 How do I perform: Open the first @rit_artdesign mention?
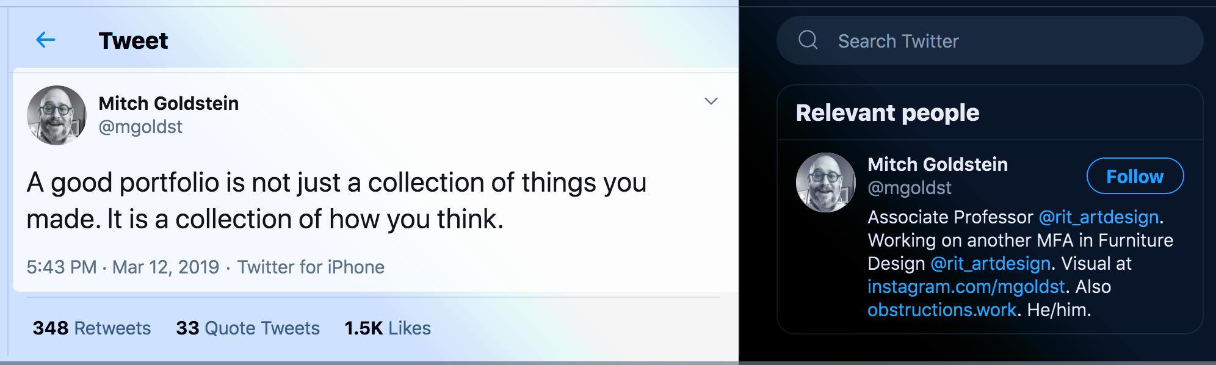(x=1098, y=217)
